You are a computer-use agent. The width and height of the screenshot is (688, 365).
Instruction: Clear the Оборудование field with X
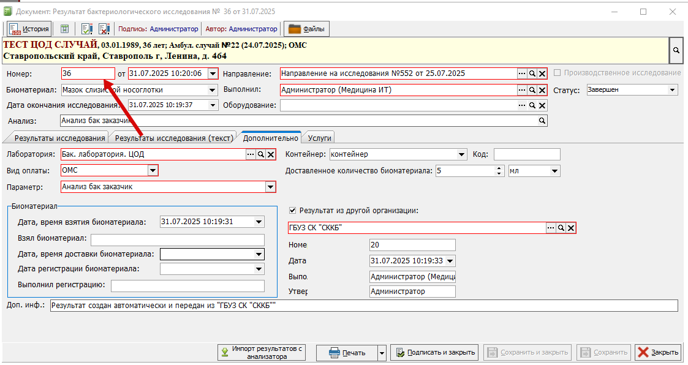pyautogui.click(x=542, y=105)
